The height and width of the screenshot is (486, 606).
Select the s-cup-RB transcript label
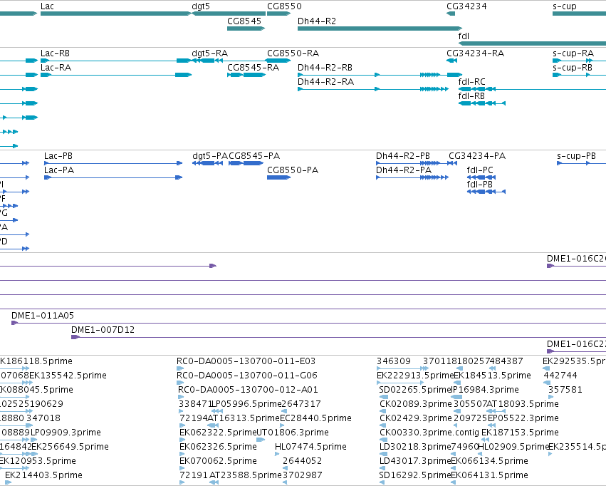click(573, 68)
